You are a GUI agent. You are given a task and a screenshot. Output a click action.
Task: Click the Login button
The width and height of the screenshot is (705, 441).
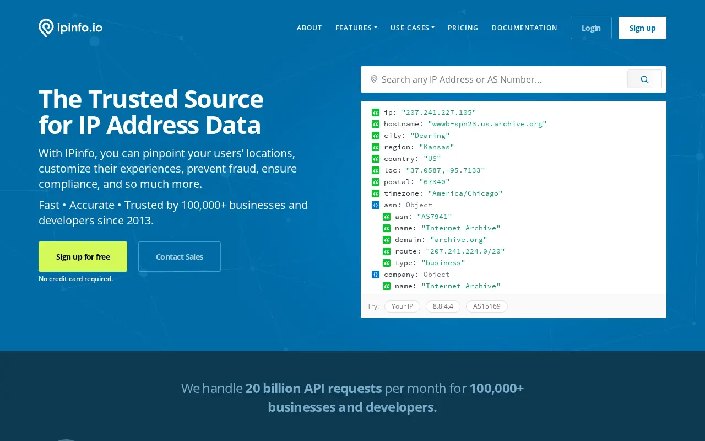coord(591,28)
